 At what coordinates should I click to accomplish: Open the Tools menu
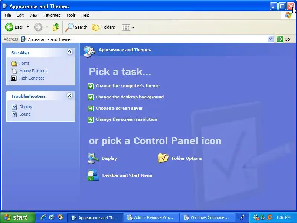coord(71,15)
